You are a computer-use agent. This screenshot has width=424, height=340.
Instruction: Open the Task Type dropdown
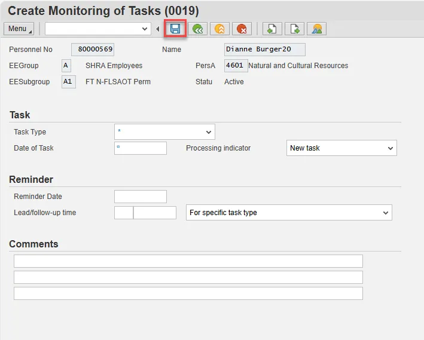click(x=208, y=132)
